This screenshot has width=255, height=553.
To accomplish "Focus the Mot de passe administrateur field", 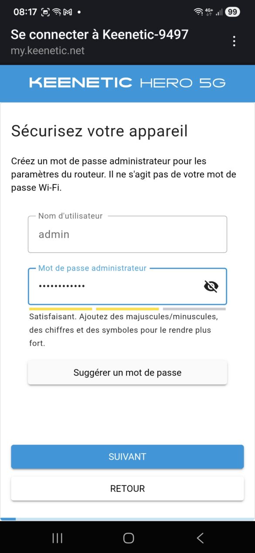I will [x=127, y=286].
